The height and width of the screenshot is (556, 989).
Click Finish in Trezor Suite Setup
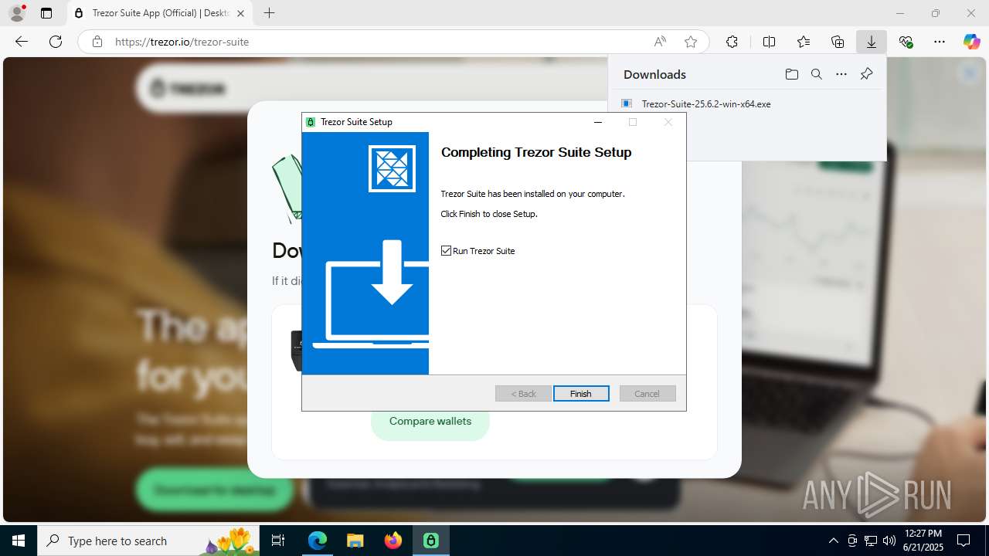tap(581, 394)
